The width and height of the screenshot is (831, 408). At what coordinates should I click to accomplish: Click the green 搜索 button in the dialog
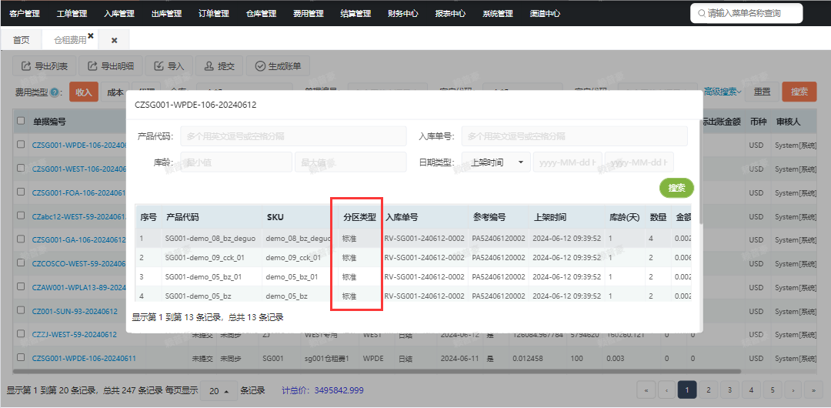point(676,188)
